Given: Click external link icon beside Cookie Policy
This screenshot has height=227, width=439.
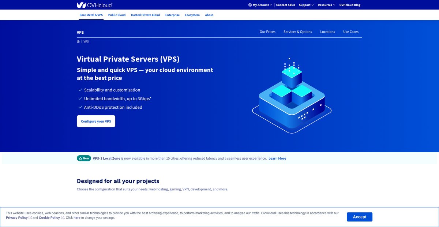Looking at the screenshot, I should coord(63,217).
